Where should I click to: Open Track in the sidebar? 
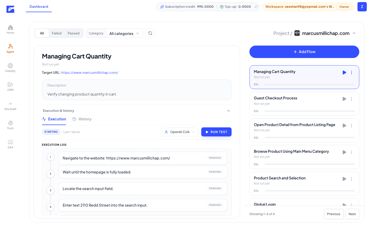tap(10, 125)
